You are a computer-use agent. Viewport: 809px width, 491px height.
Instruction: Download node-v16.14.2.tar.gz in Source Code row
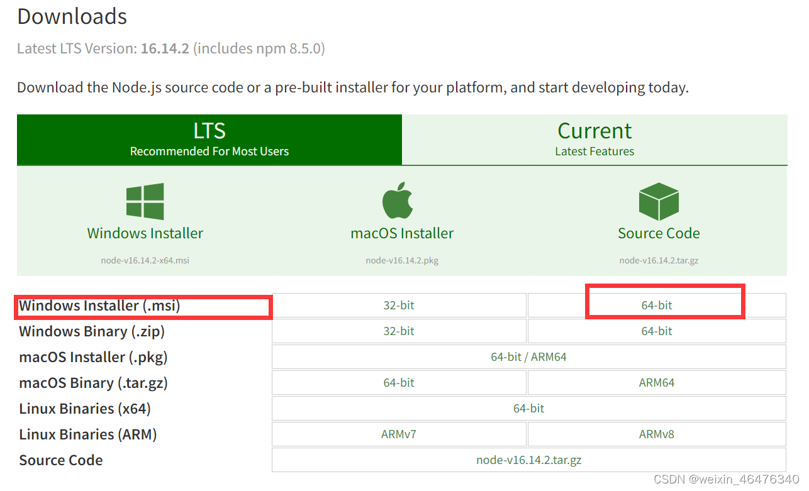[x=529, y=460]
